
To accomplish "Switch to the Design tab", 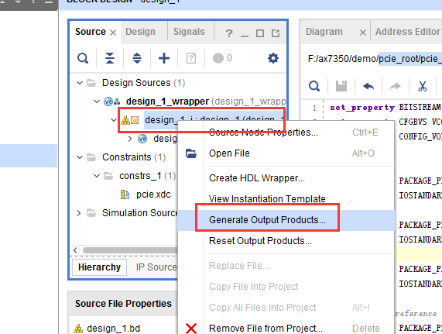I will [x=140, y=32].
